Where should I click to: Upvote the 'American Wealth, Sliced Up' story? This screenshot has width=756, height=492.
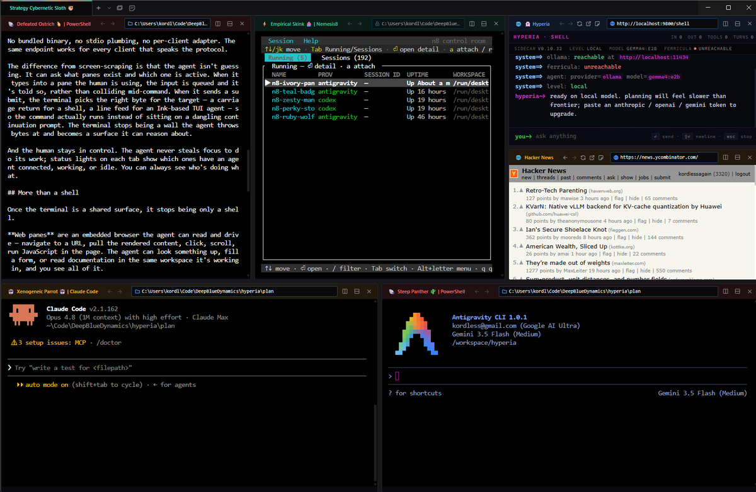[x=522, y=247]
